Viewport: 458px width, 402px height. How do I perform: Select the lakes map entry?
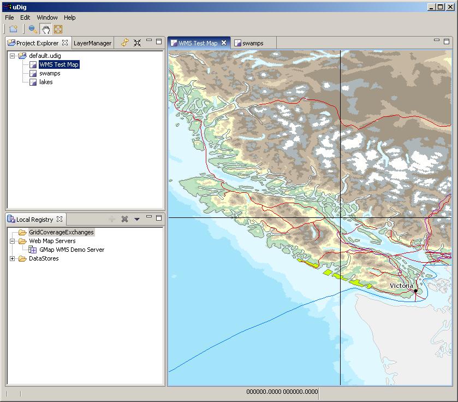pos(46,82)
